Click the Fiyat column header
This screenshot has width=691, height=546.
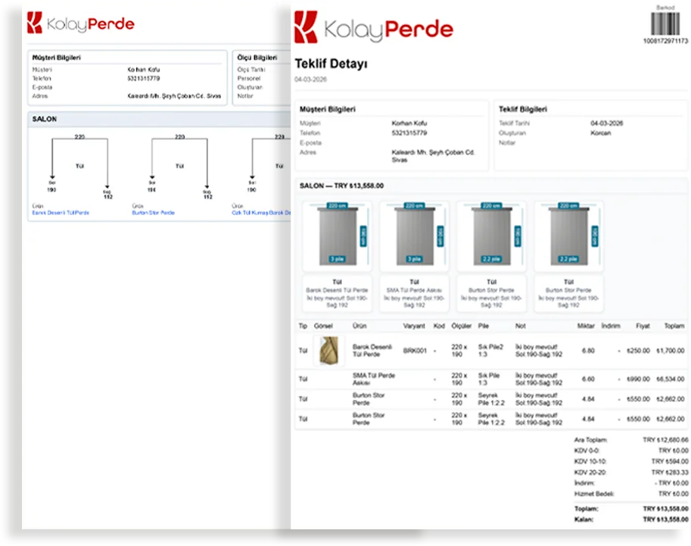pyautogui.click(x=643, y=326)
